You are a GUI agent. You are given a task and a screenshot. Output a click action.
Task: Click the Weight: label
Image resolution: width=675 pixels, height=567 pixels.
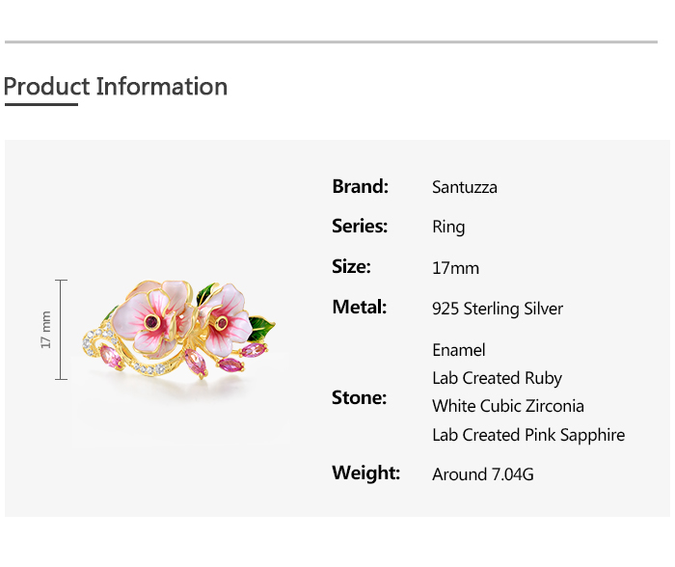[x=365, y=473]
